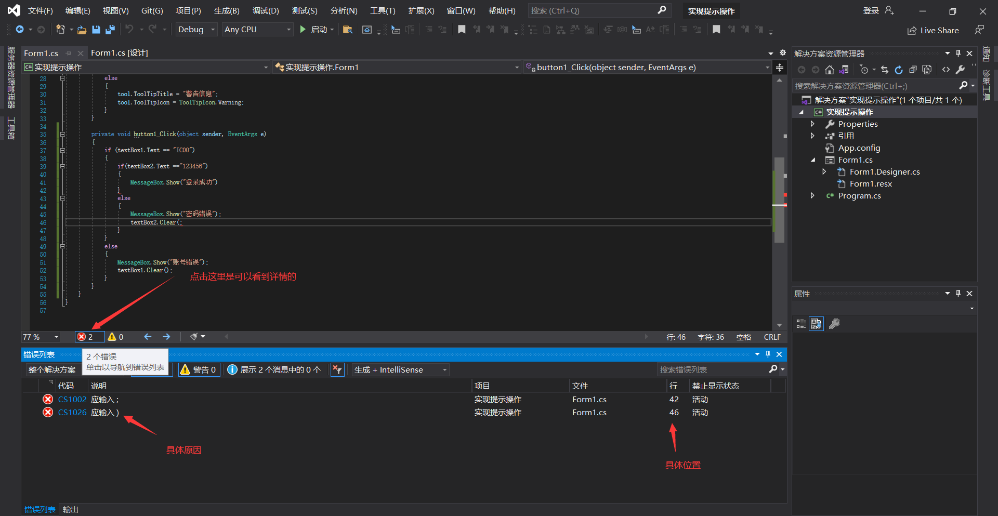Expand the Properties node in Solution Explorer
The height and width of the screenshot is (516, 998).
point(812,124)
